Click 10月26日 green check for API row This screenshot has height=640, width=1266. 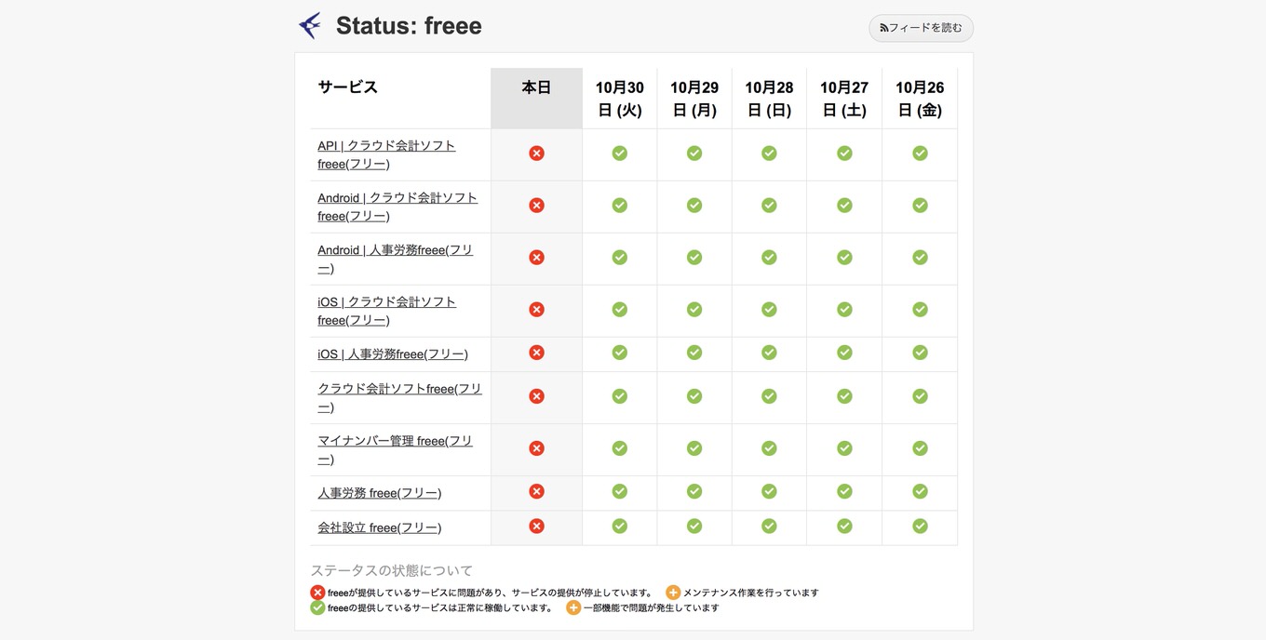click(x=920, y=153)
